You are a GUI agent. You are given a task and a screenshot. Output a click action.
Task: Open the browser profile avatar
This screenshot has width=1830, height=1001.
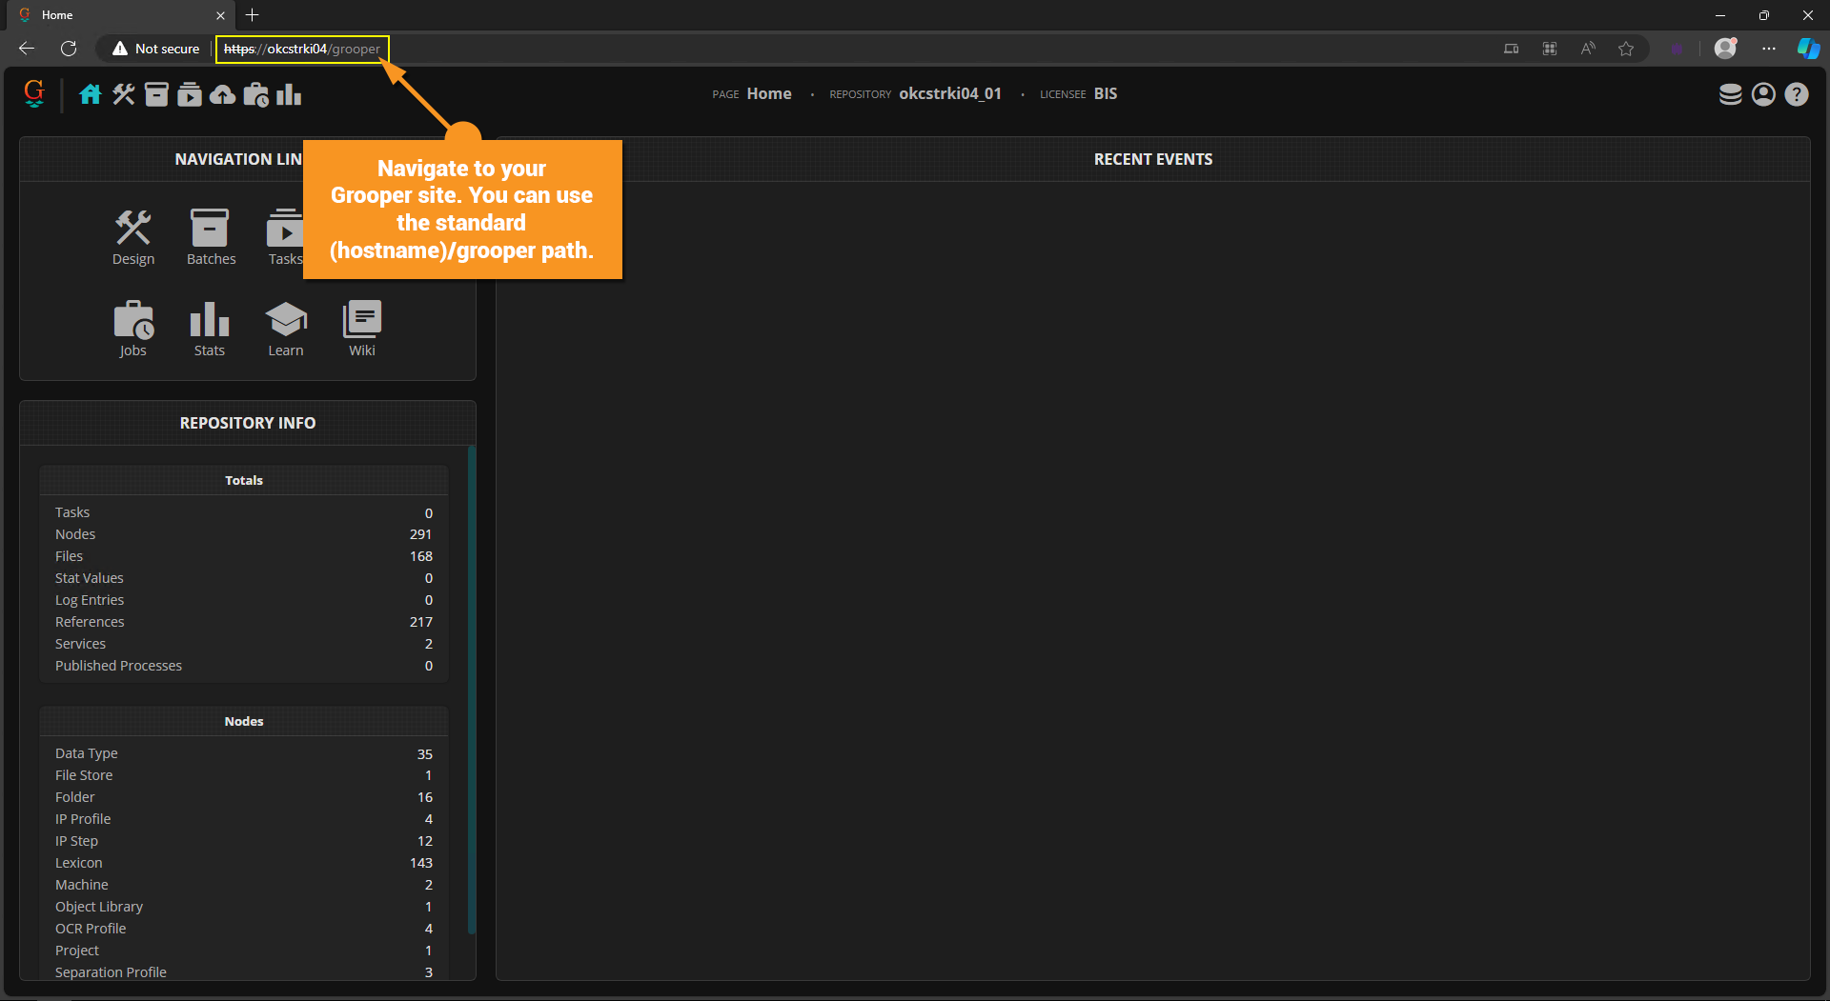1725,49
